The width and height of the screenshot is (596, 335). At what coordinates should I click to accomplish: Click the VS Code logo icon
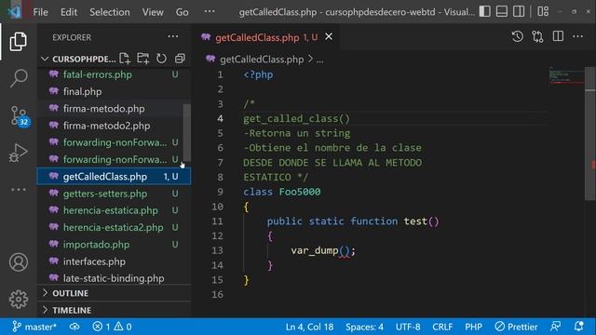click(x=15, y=12)
